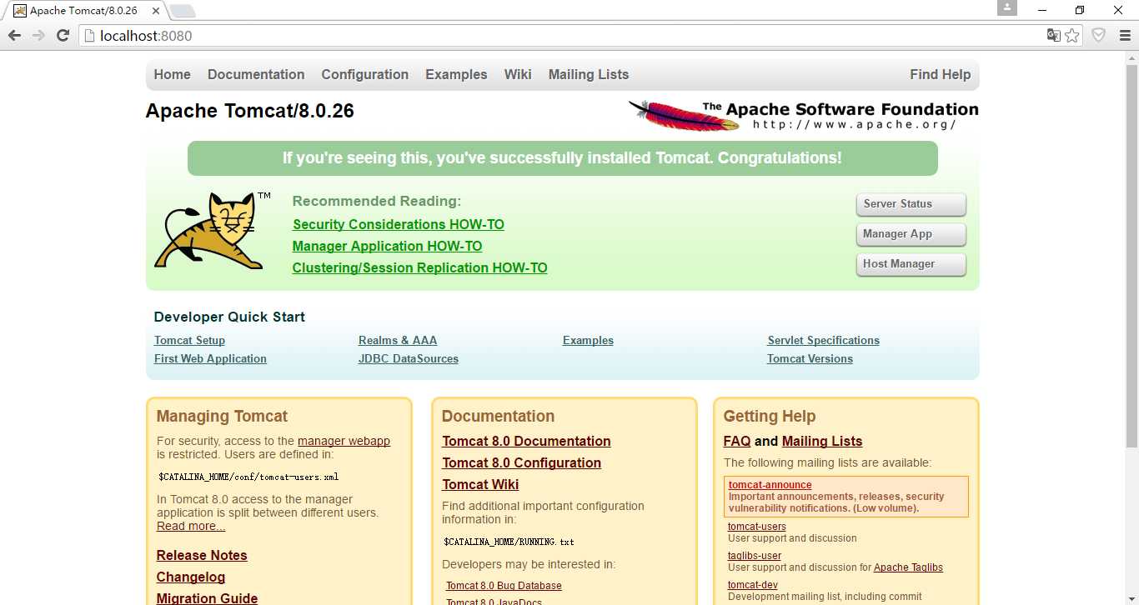This screenshot has height=605, width=1139.
Task: Click the Manager App button
Action: pyautogui.click(x=911, y=234)
